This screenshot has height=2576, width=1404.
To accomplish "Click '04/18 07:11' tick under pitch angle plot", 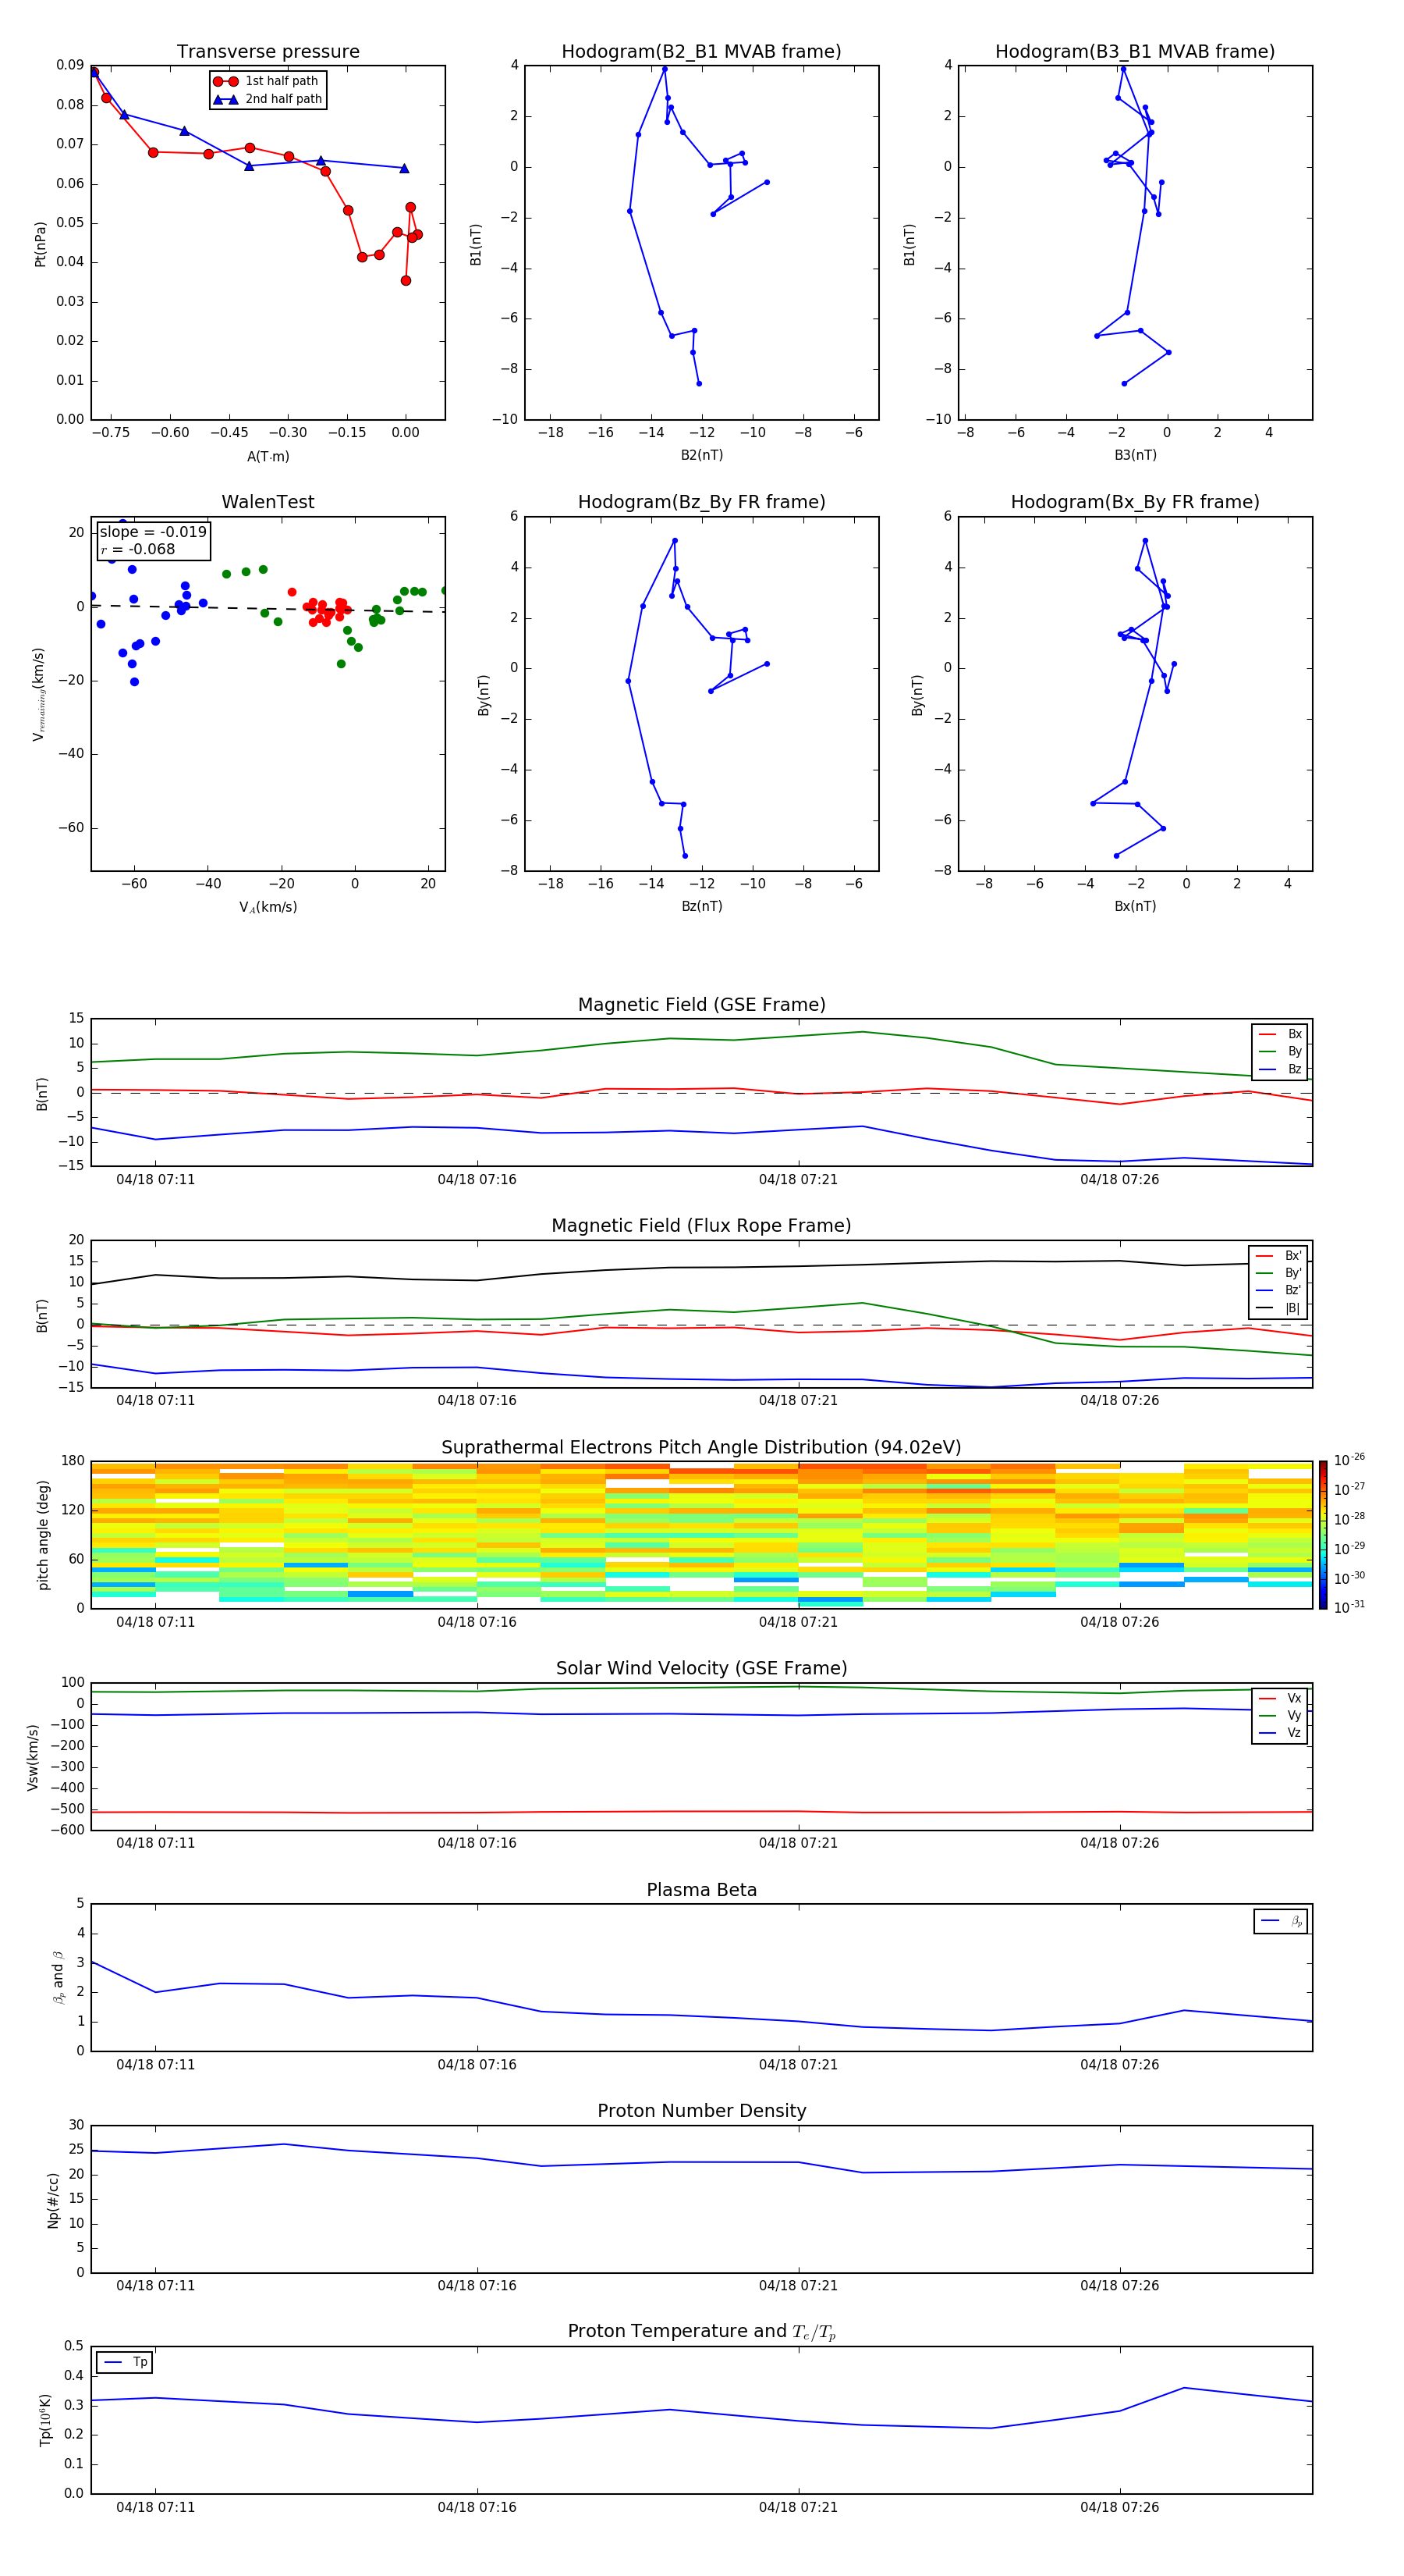I will coord(155,1622).
